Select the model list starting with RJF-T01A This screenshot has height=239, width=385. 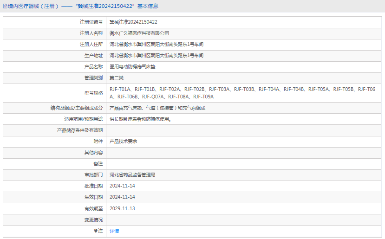pos(242,93)
